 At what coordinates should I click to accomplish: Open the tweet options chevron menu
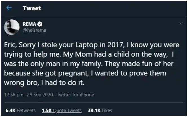click(181, 24)
